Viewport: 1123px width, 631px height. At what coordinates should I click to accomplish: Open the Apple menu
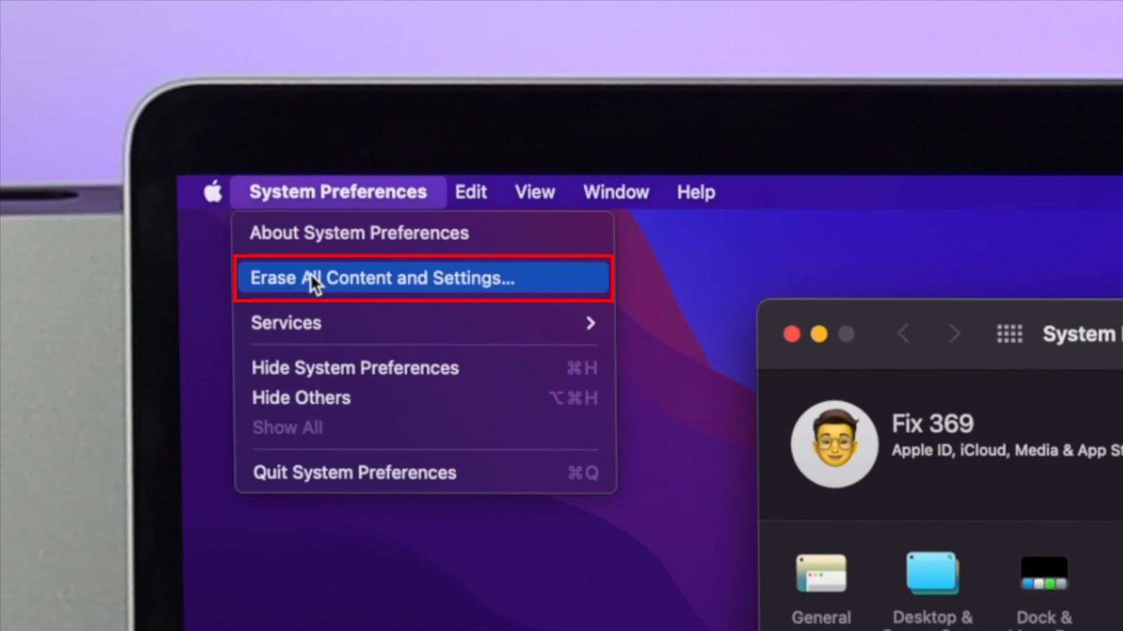[x=213, y=191]
